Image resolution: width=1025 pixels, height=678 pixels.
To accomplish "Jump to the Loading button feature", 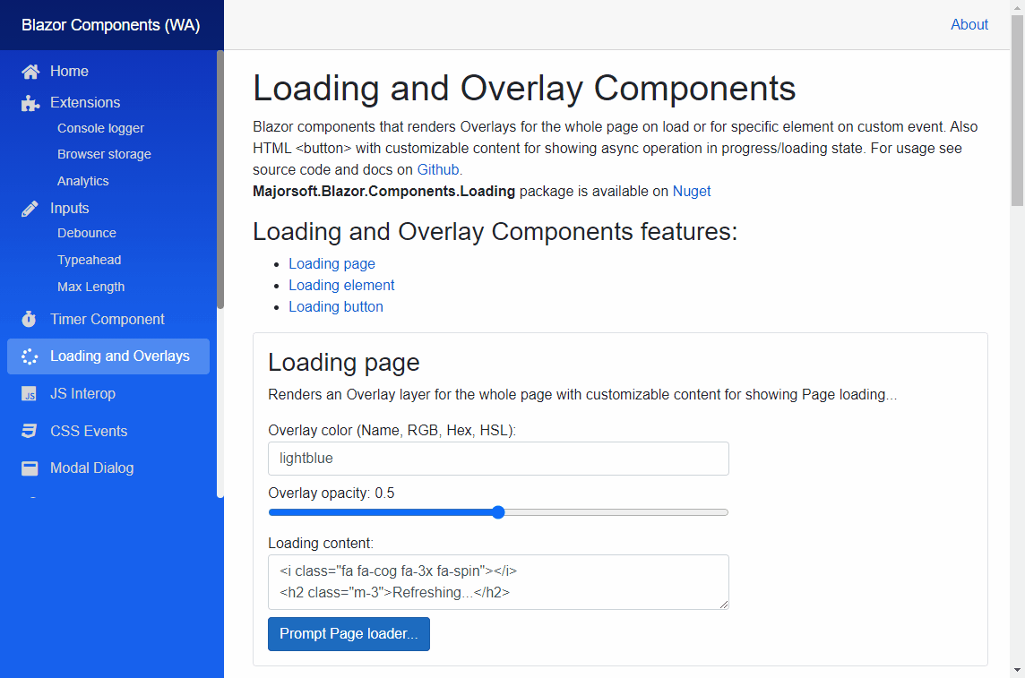I will (336, 306).
